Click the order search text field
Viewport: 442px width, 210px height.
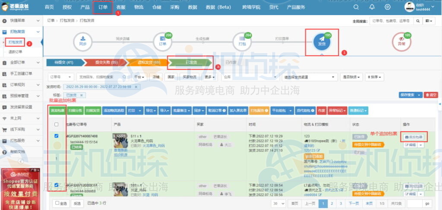99,77
